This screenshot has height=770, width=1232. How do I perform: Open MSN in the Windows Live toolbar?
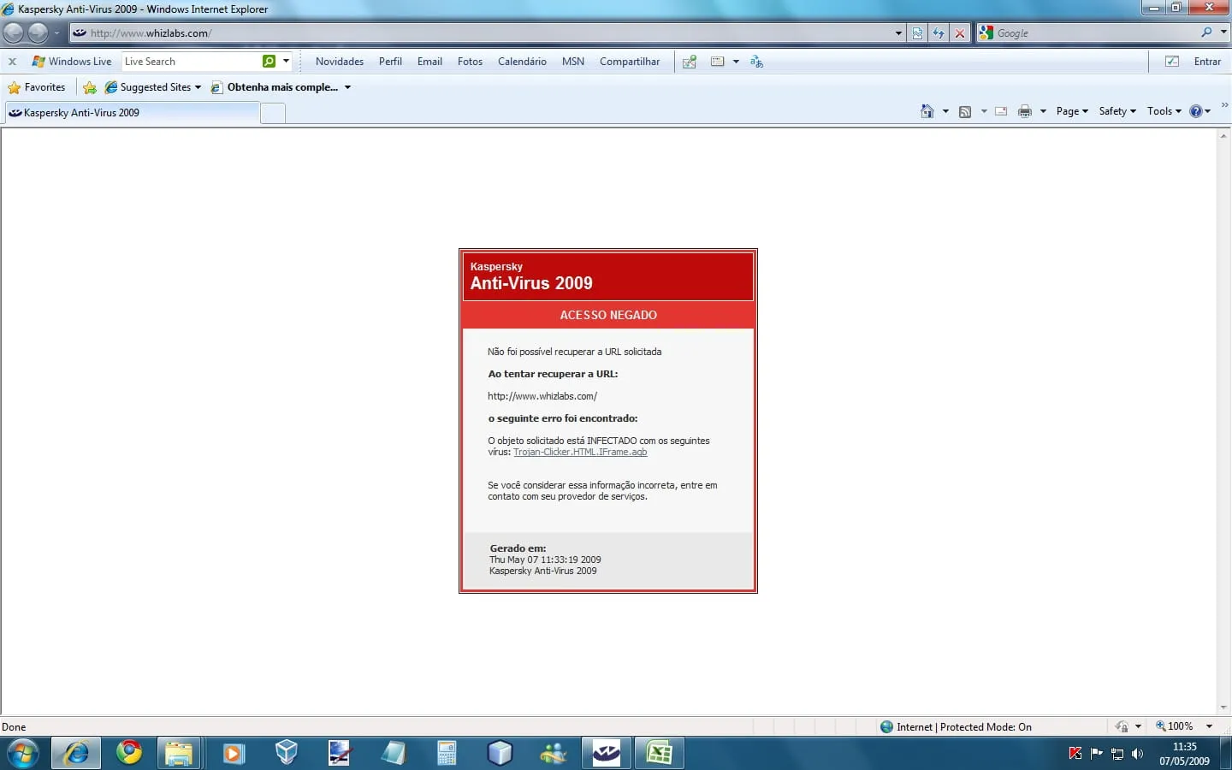[x=573, y=62]
